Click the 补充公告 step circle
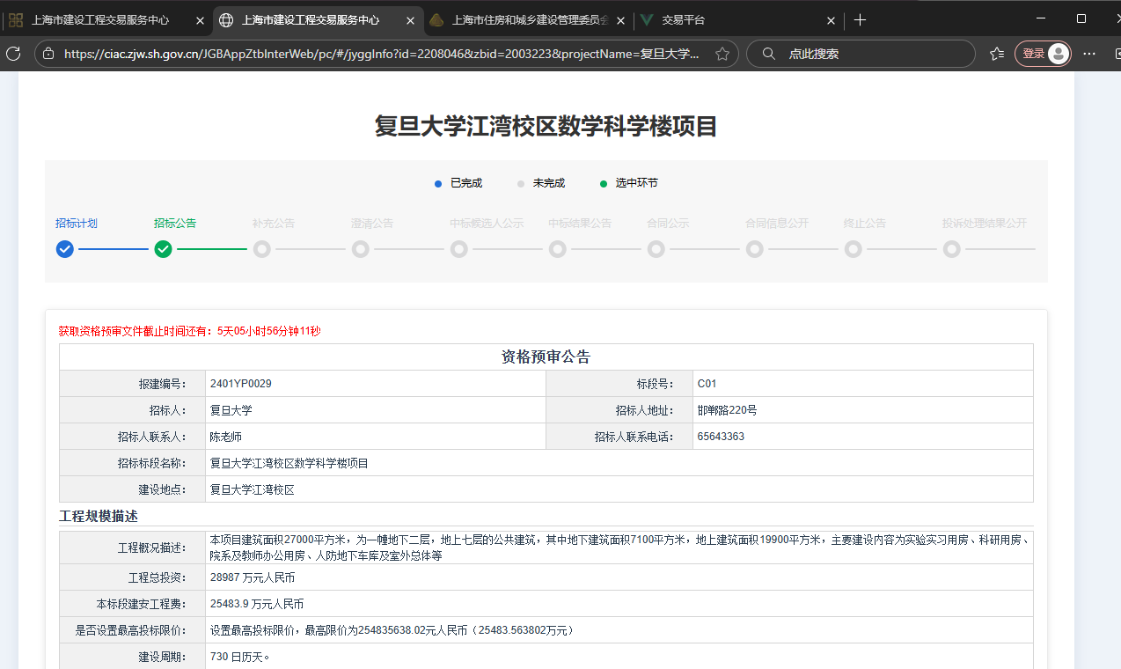This screenshot has width=1121, height=669. 261,249
